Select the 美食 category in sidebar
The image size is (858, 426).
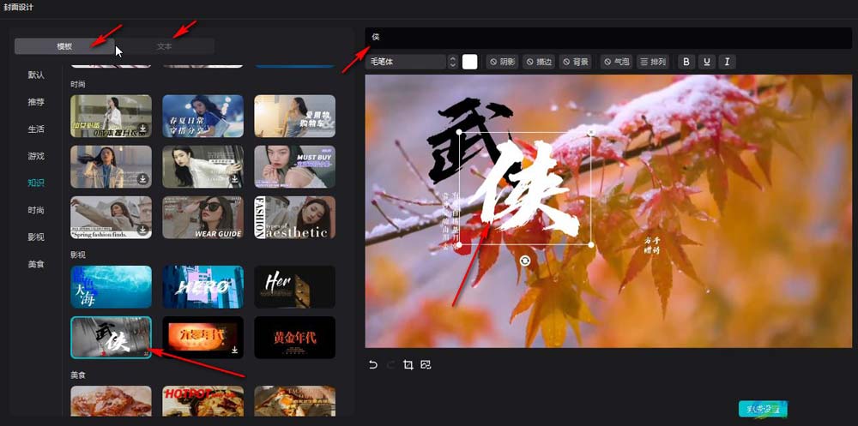(36, 264)
